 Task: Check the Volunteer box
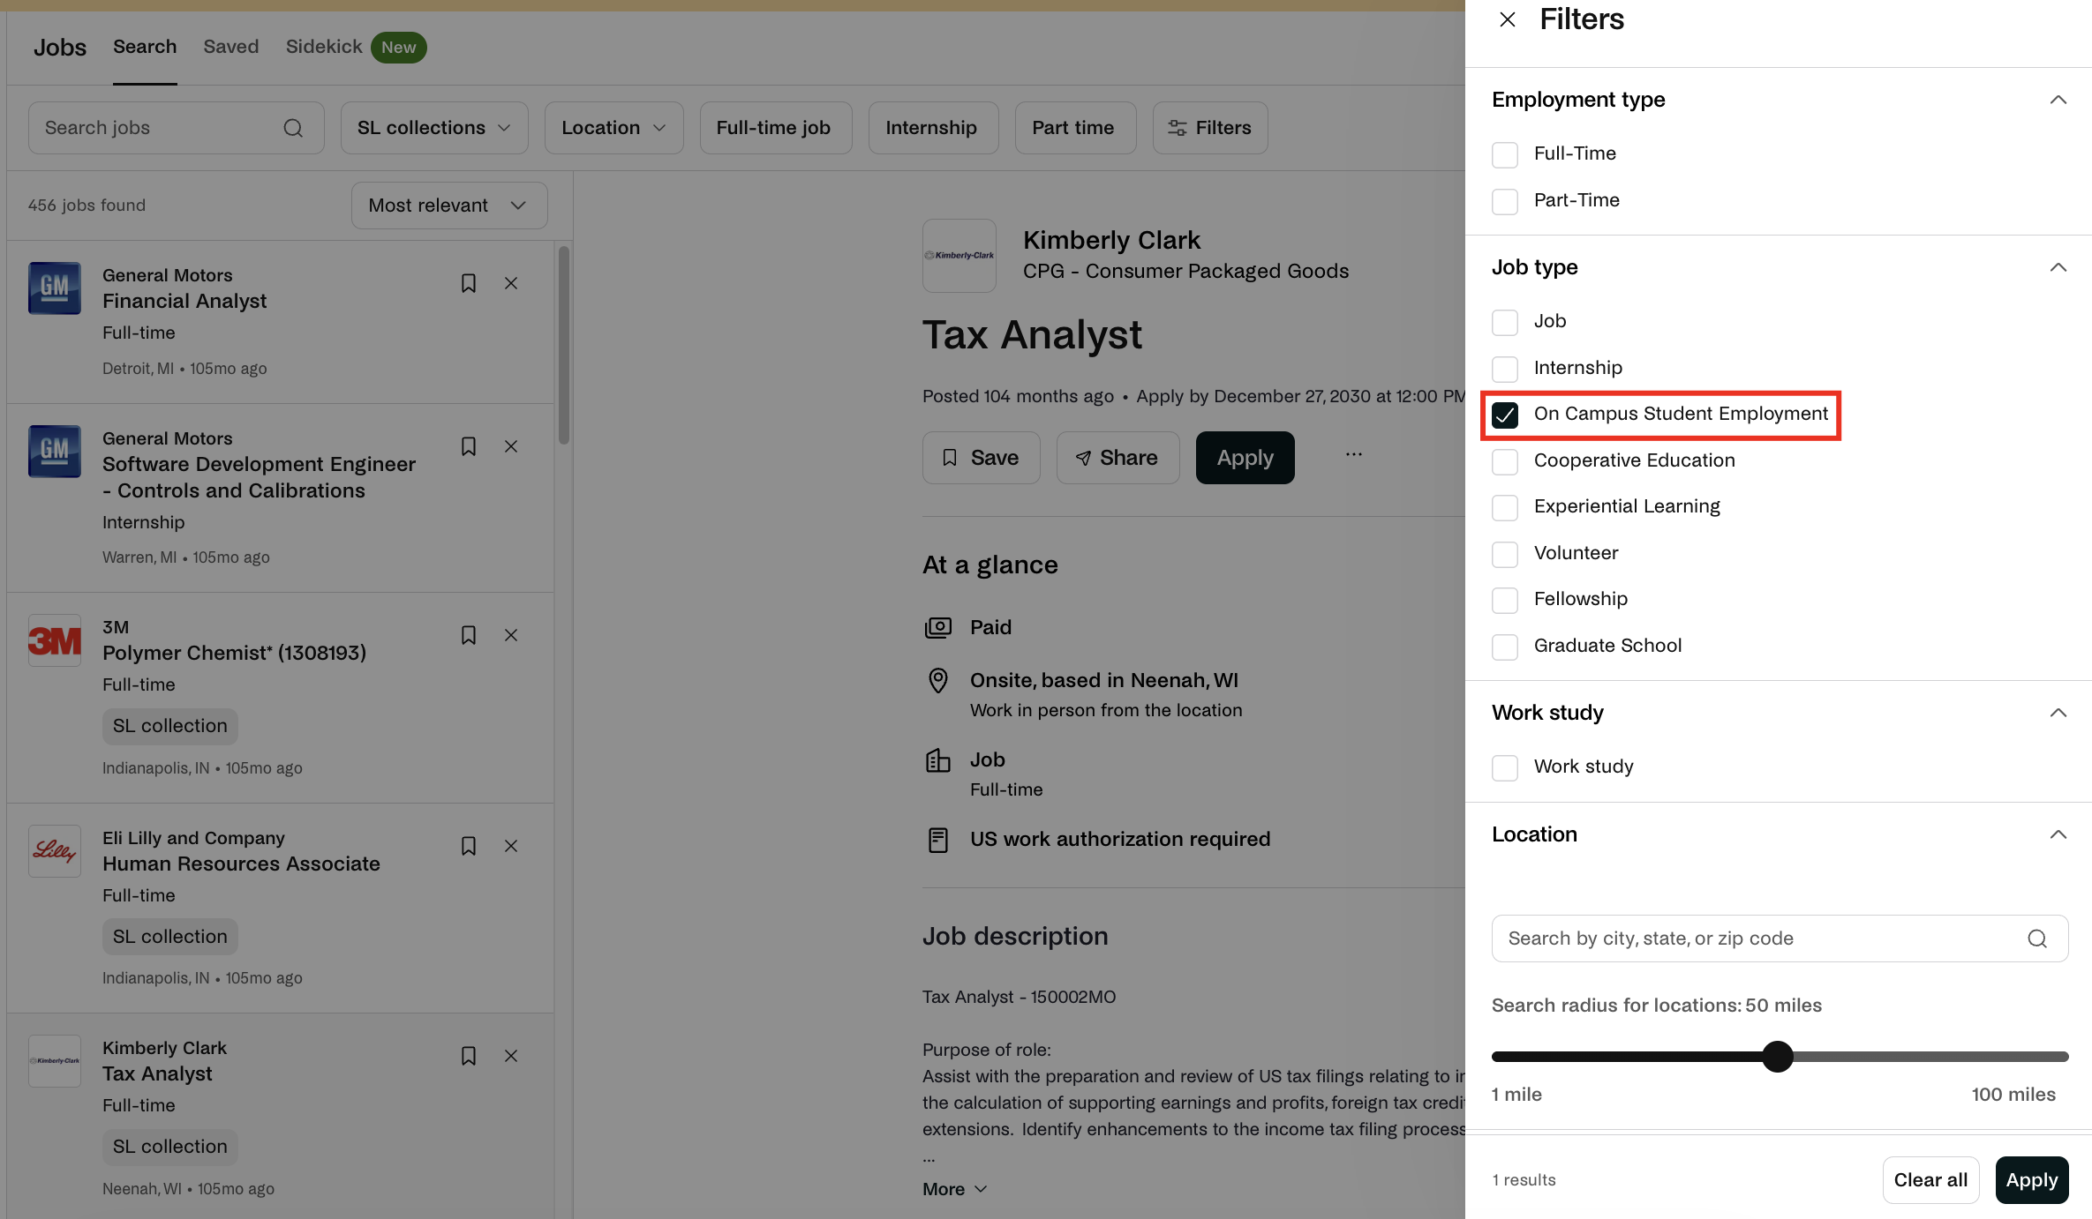[x=1505, y=554]
